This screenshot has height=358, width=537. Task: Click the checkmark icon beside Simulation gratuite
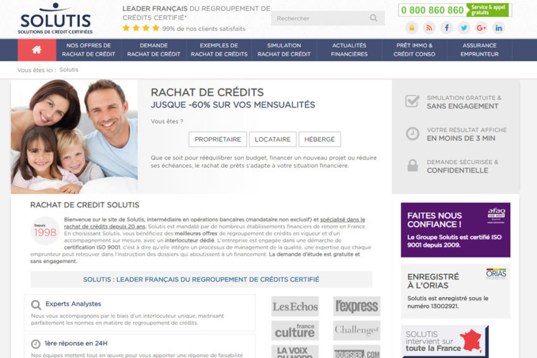pos(412,101)
